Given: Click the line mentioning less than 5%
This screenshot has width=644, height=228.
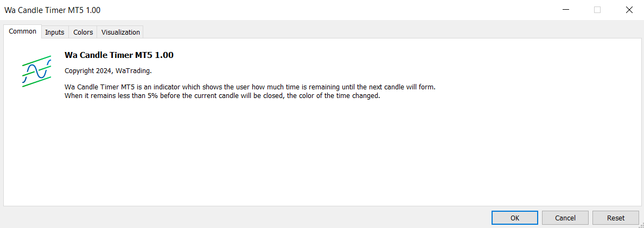Looking at the screenshot, I should tap(222, 96).
